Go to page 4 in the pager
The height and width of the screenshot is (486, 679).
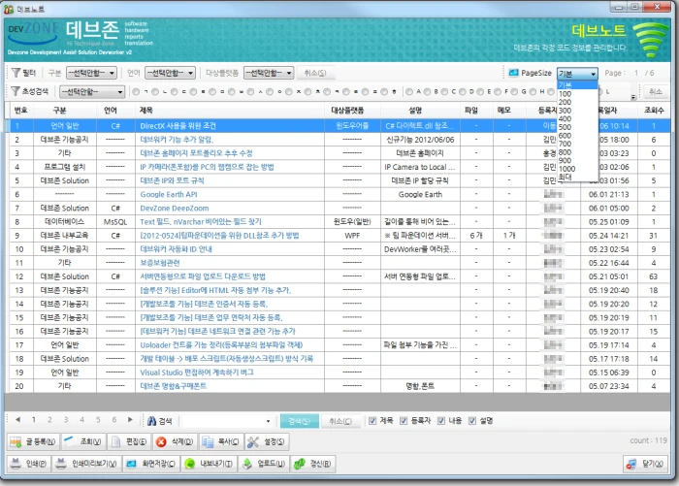point(81,419)
